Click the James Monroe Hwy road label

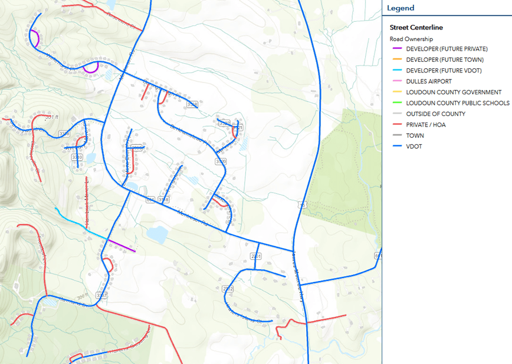tap(298, 277)
